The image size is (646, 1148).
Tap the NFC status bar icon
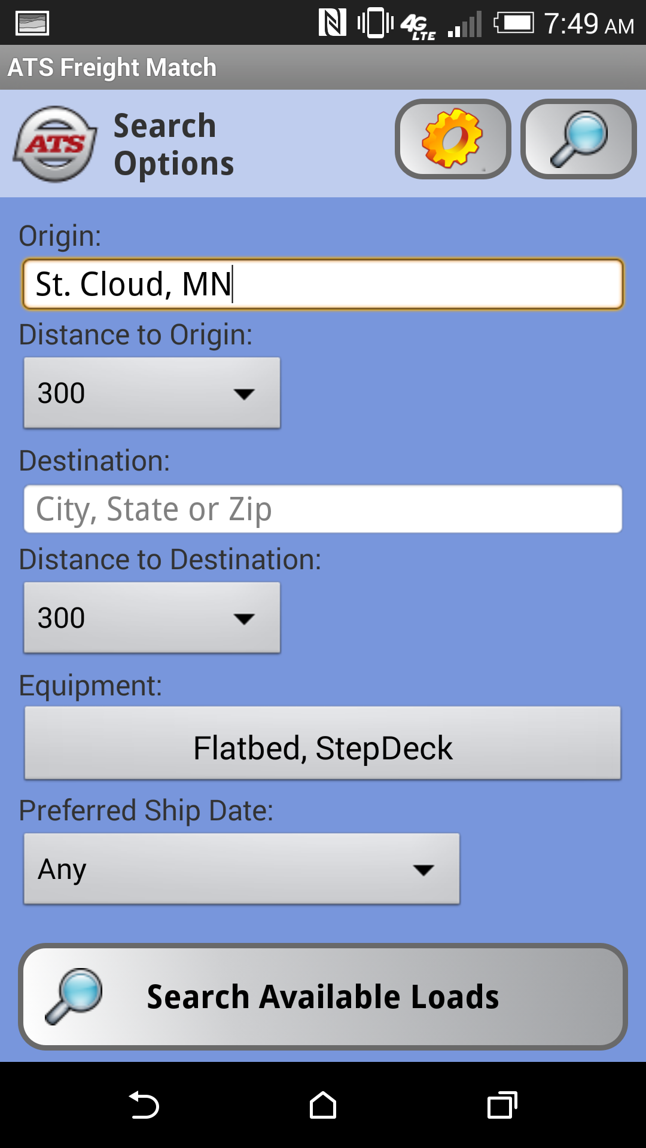coord(333,23)
